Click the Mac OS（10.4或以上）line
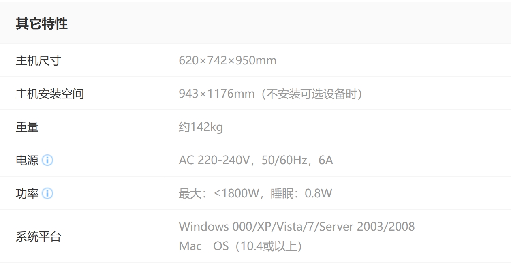 (x=241, y=246)
